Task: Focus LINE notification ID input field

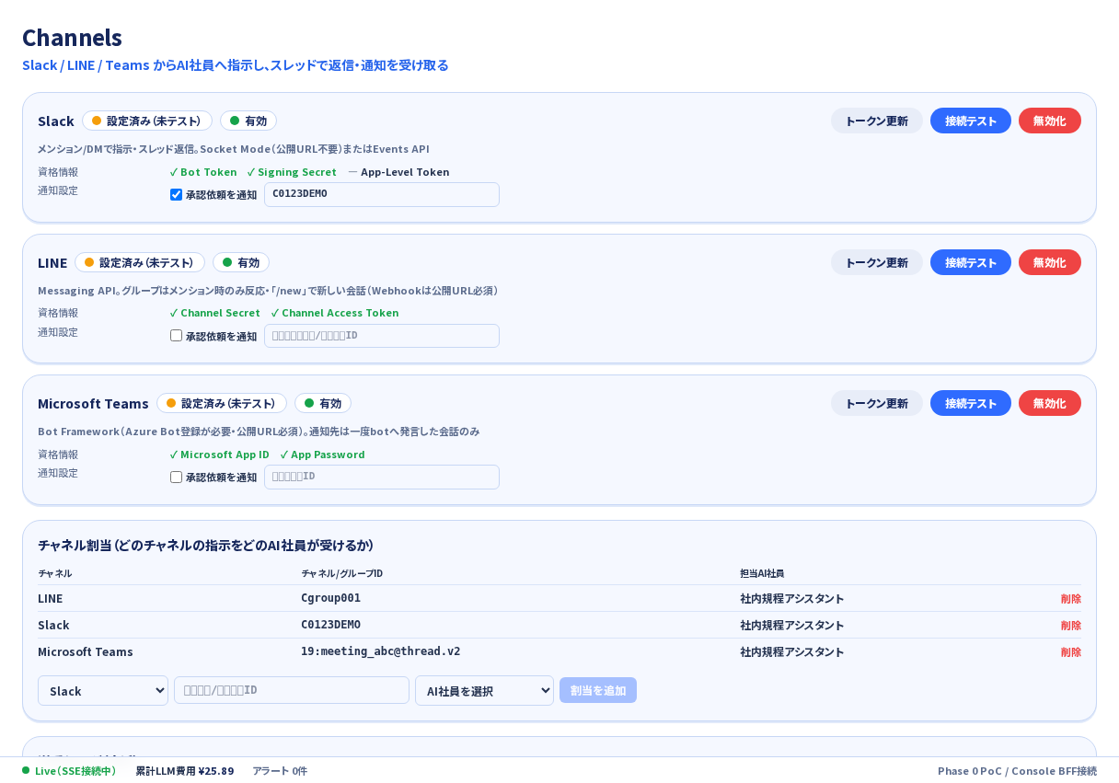Action: 382,336
